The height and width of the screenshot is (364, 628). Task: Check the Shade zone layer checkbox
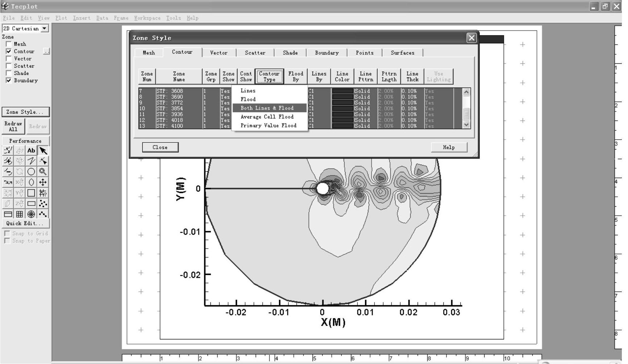click(x=9, y=73)
